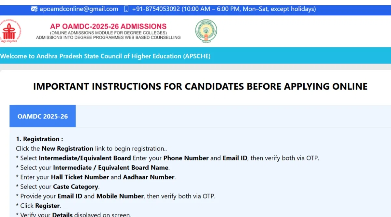Click the AP OAMDC-2025-26 ADMISSIONS title
Viewport: 391px width, 217px height.
pos(108,26)
